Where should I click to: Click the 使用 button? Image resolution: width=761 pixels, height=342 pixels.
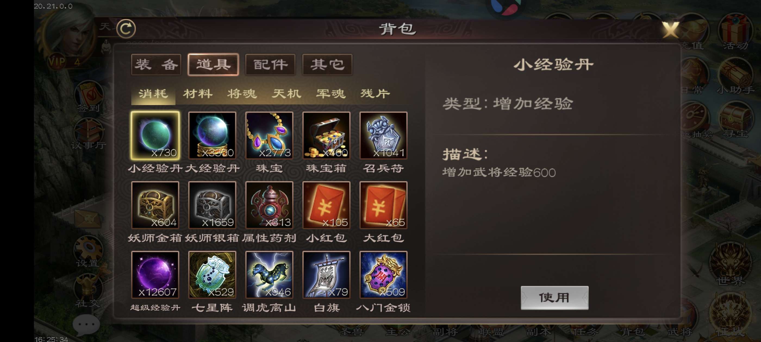554,297
